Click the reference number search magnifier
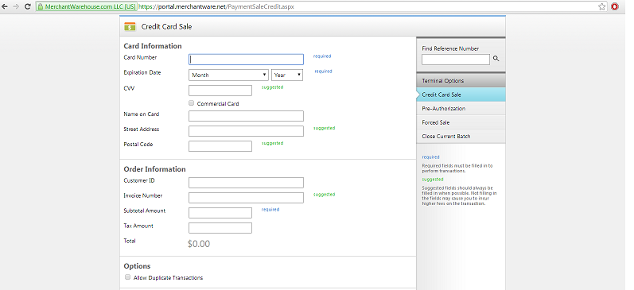The width and height of the screenshot is (634, 290). point(496,59)
